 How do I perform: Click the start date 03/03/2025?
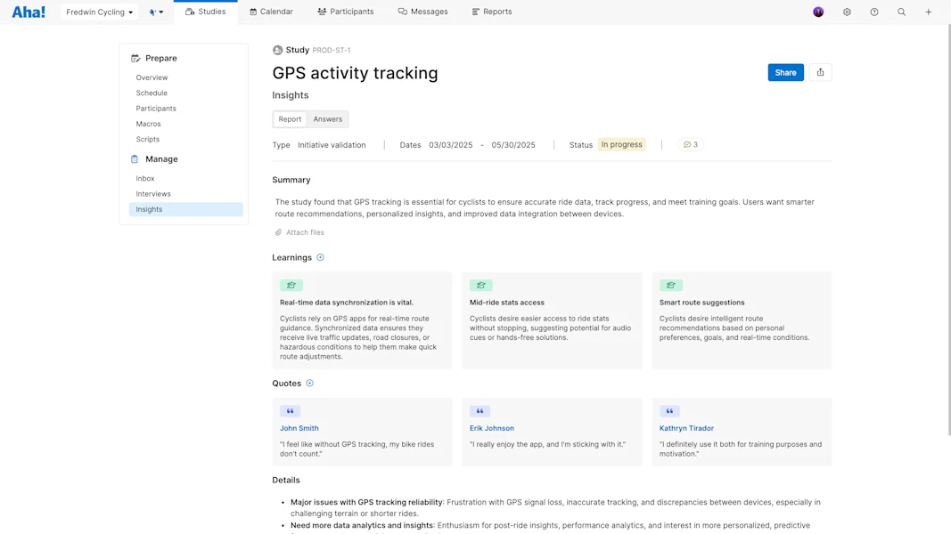pos(451,145)
